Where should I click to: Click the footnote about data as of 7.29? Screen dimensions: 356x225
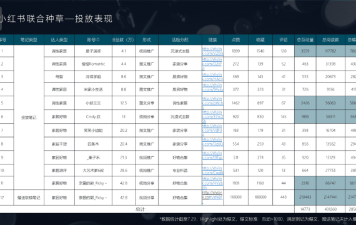pos(258,219)
